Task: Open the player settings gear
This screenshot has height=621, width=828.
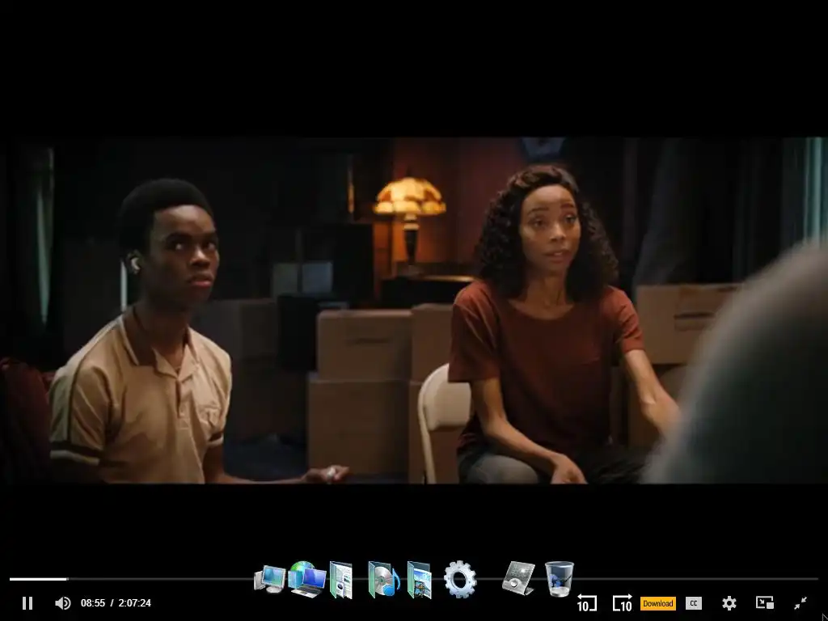Action: click(729, 603)
